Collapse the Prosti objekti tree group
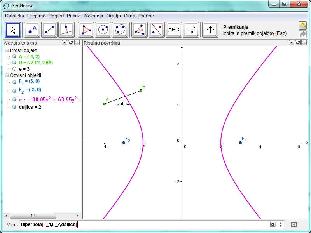Viewport: 311px width, 233px height. 7,50
